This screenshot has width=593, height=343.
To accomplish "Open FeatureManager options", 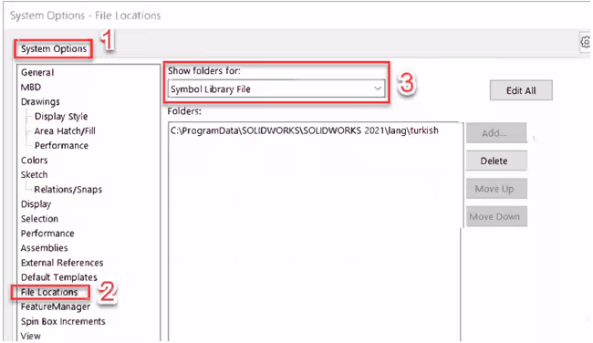I will (56, 307).
